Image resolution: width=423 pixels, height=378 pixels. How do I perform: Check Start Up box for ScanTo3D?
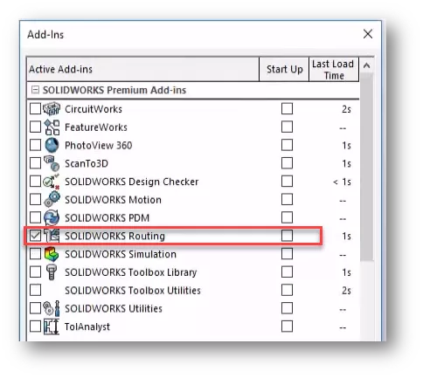tap(287, 163)
